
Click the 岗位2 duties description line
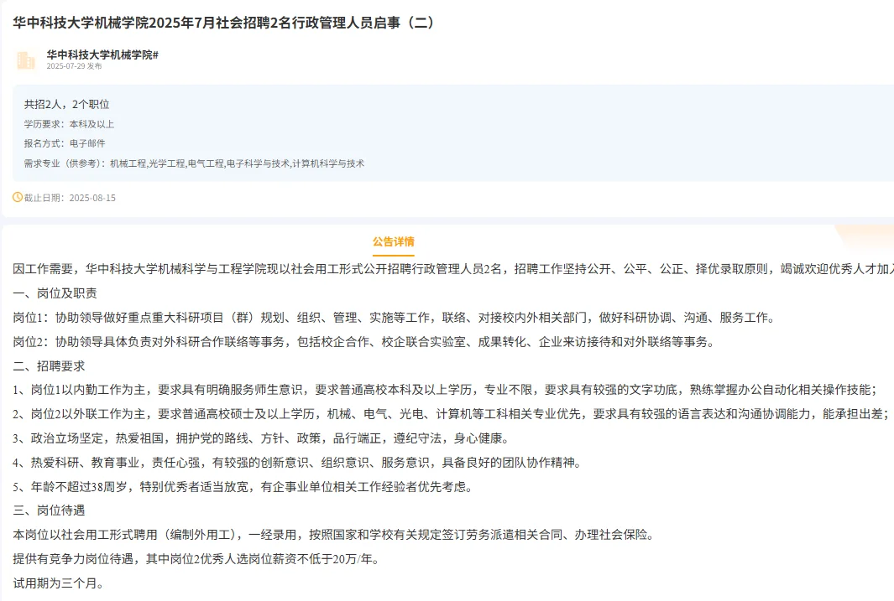pos(363,342)
